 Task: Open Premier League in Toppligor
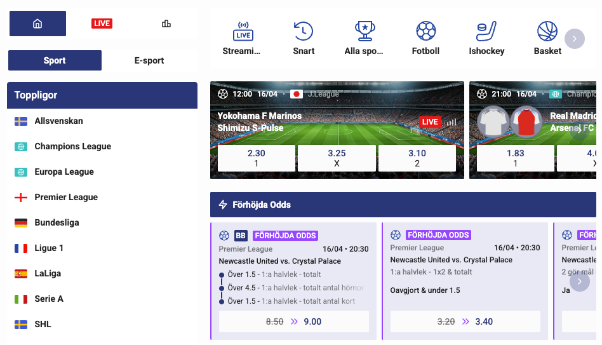pos(102,197)
